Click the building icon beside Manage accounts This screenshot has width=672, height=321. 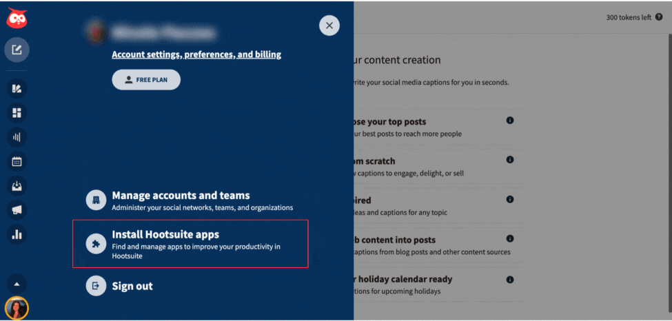pyautogui.click(x=96, y=200)
